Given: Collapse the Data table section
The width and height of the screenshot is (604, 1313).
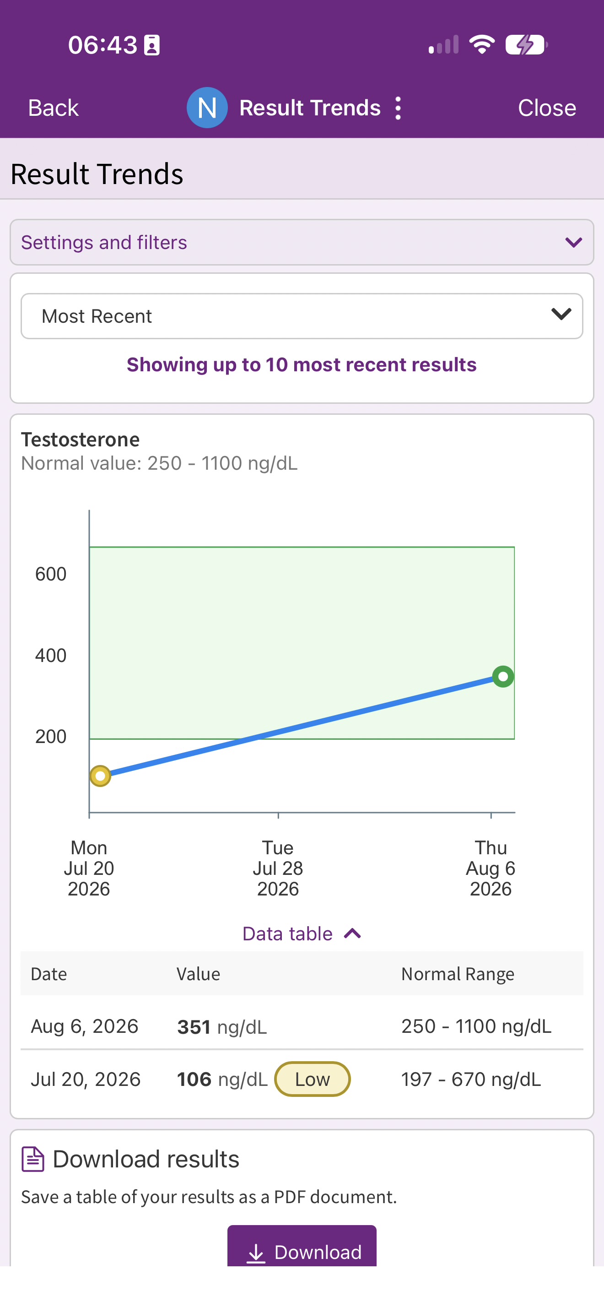Looking at the screenshot, I should (x=302, y=934).
